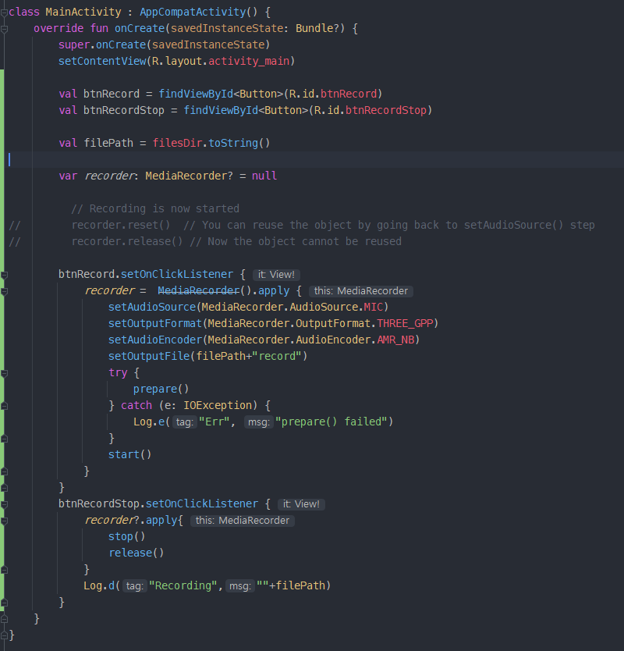Click AppCompatActivity in the class declaration
The image size is (624, 651).
[x=193, y=12]
